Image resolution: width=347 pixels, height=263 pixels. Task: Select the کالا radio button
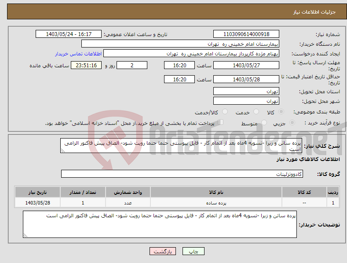[281, 112]
